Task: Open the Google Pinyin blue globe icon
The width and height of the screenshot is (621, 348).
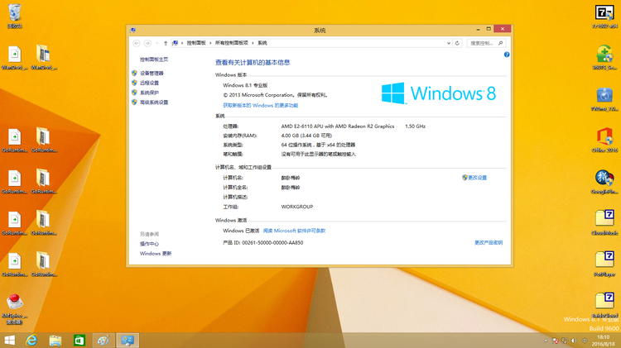Action: point(604,182)
